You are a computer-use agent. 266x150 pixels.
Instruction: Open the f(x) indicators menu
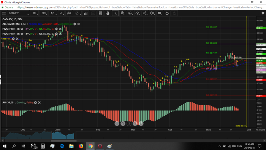[x=69, y=13]
